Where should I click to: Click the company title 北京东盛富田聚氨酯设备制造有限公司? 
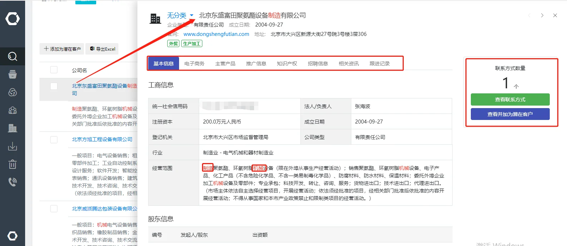[252, 15]
